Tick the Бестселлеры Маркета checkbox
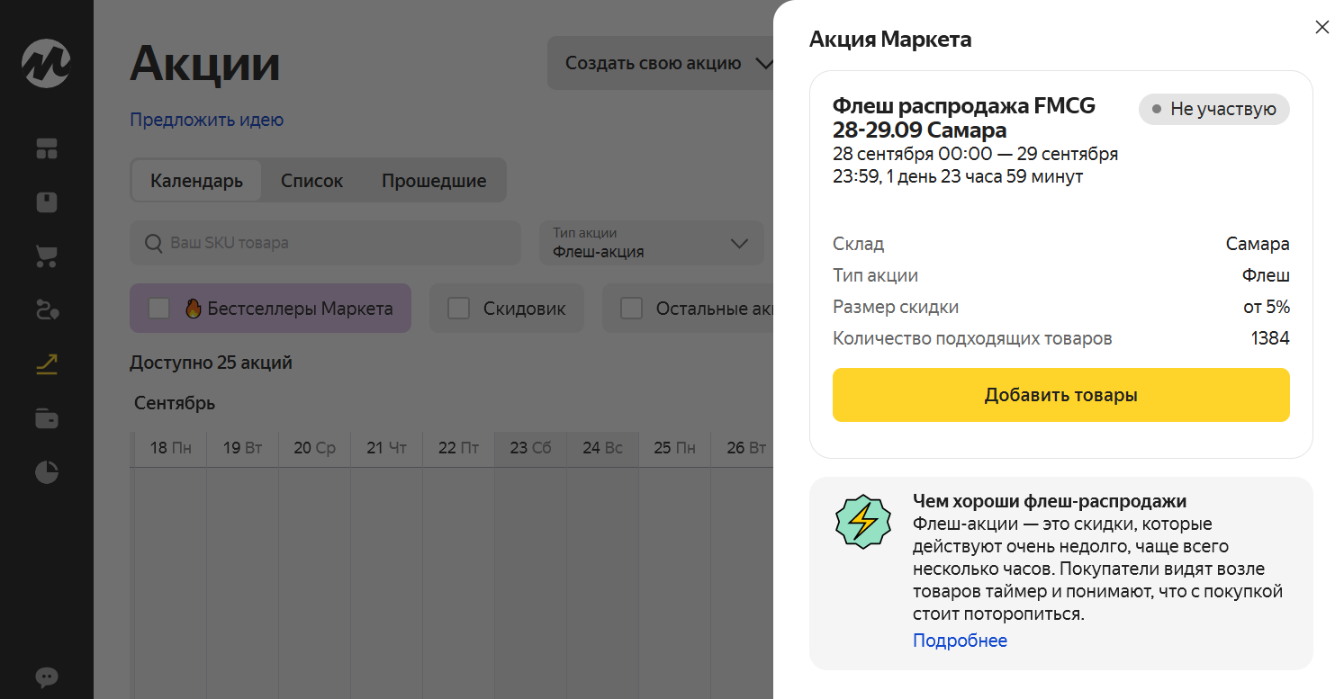Screen dimensions: 1344x699 pos(159,309)
